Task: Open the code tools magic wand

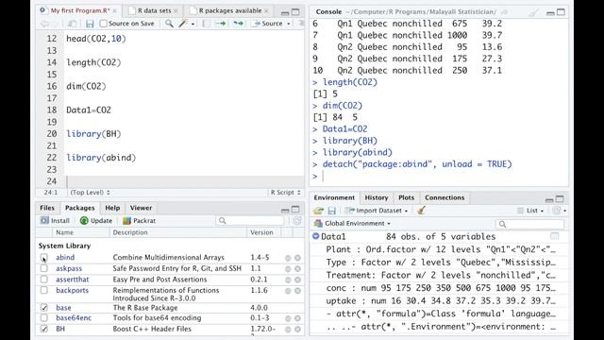Action: tap(182, 24)
